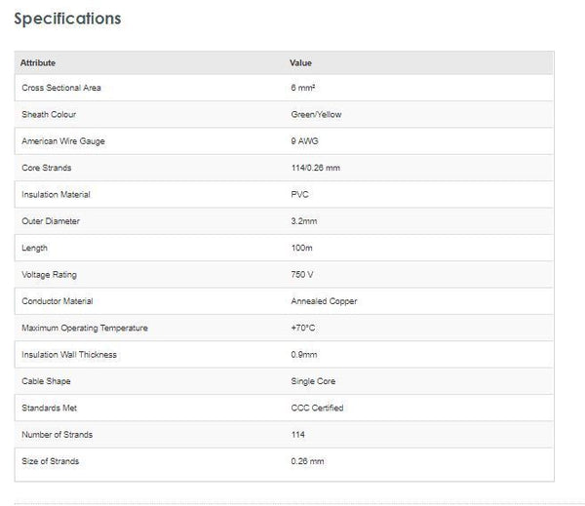Select the Size of Strands label
Viewport: 585px width, 506px height.
click(x=50, y=461)
